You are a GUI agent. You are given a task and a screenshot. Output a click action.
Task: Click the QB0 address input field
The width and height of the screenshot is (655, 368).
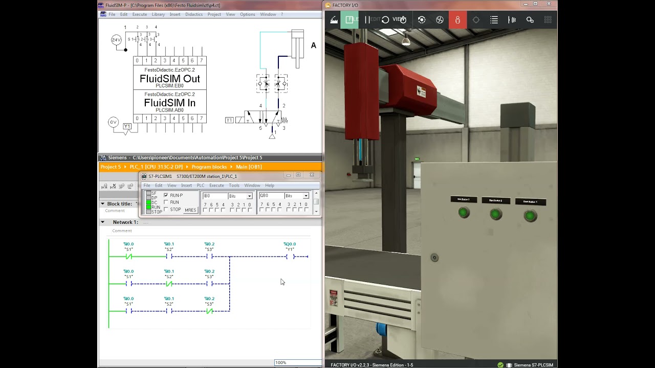click(x=271, y=196)
